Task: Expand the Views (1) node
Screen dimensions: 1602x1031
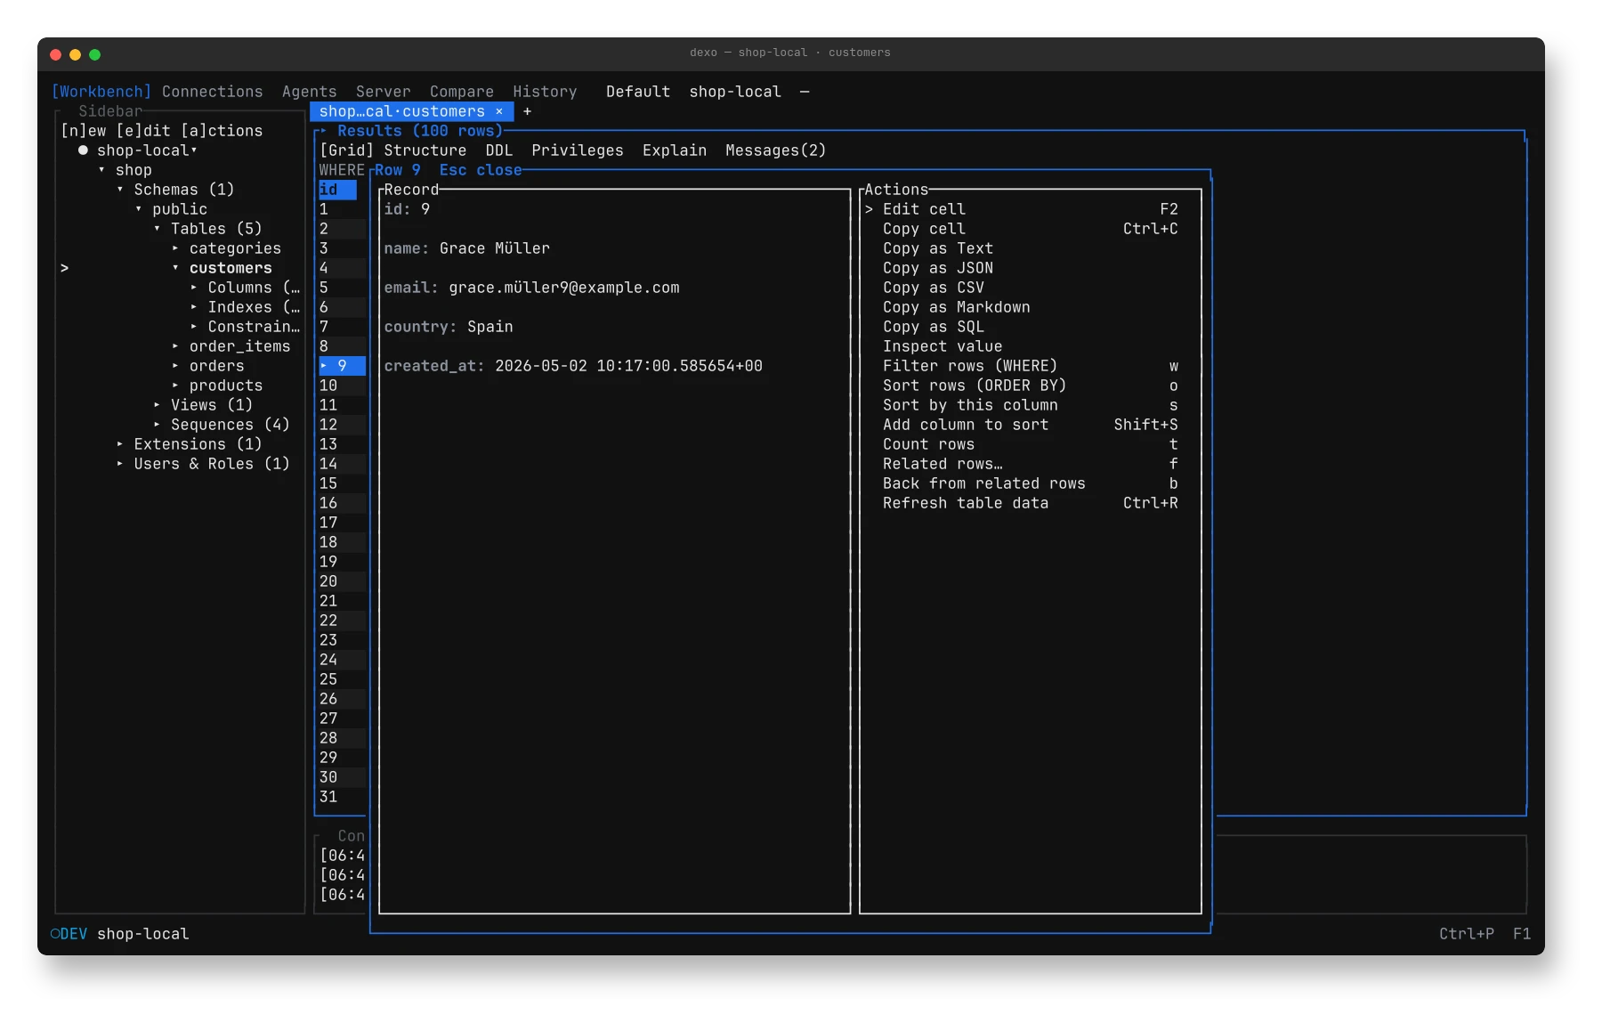Action: [x=157, y=405]
